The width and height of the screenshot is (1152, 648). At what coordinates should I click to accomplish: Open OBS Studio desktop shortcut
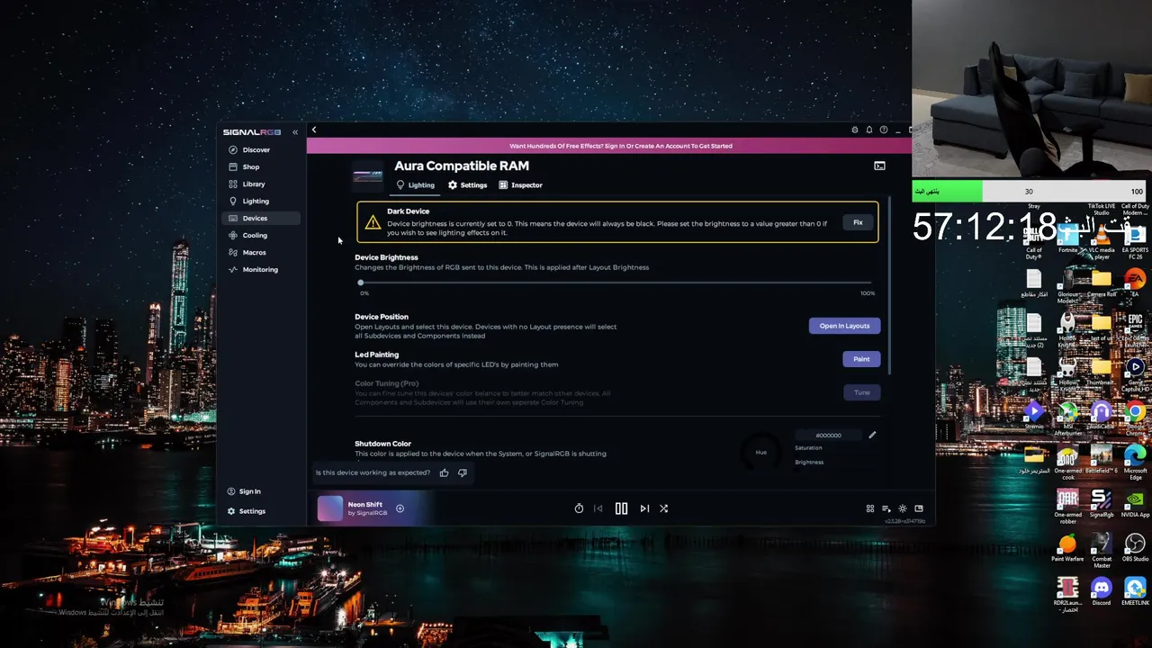(x=1135, y=548)
